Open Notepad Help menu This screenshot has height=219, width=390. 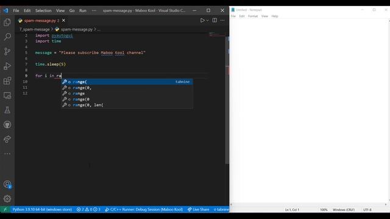[x=275, y=16]
